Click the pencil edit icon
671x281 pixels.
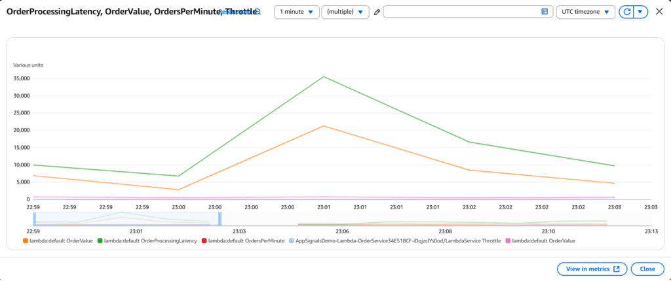tap(377, 12)
